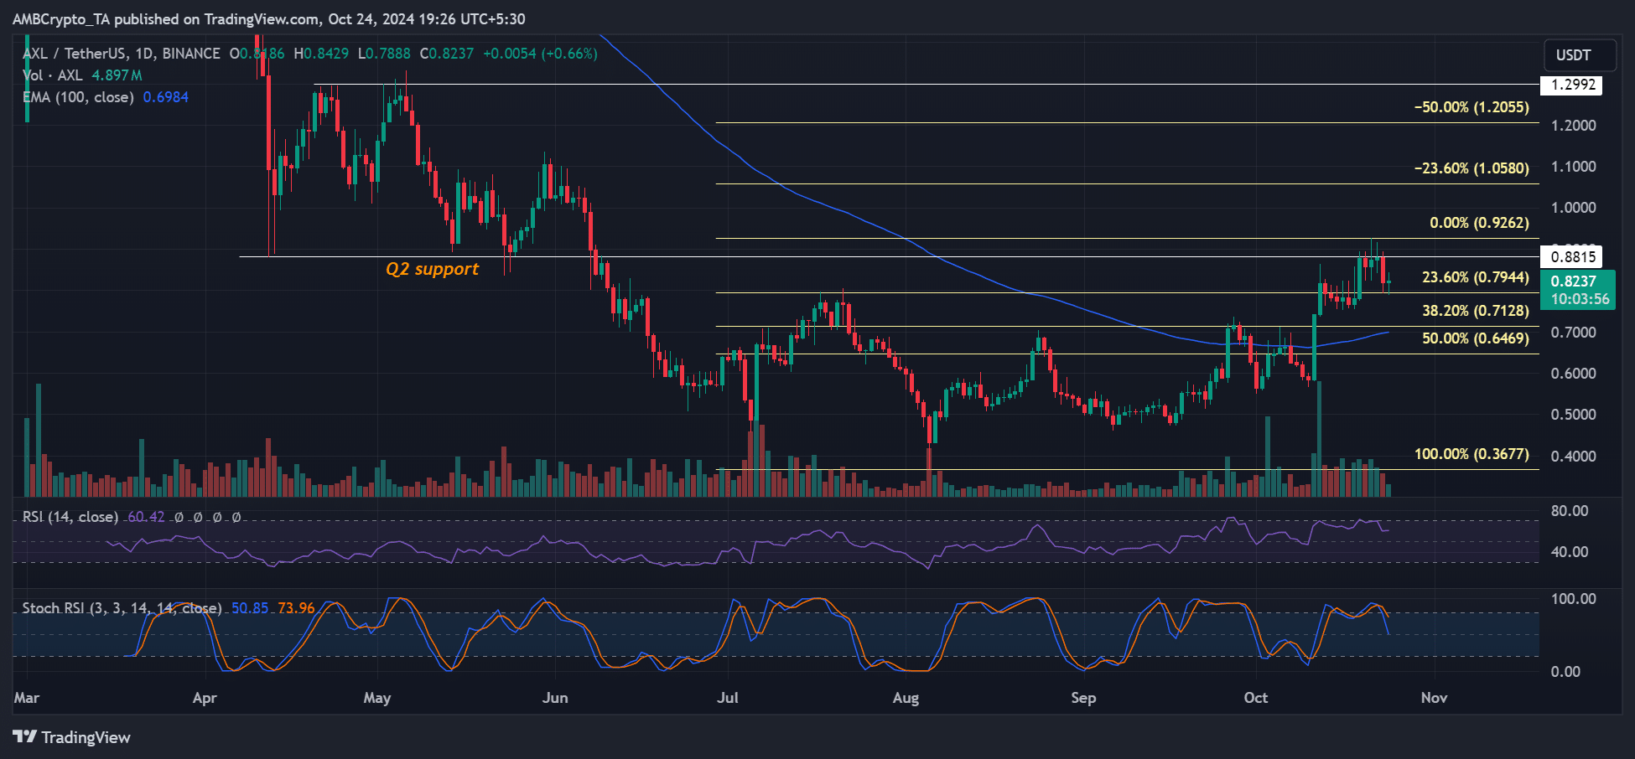Viewport: 1635px width, 759px height.
Task: Click the 0.4000 price scale value
Action: [x=1573, y=457]
